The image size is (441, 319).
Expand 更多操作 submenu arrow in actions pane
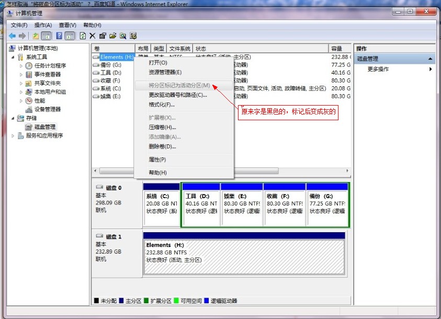(431, 69)
